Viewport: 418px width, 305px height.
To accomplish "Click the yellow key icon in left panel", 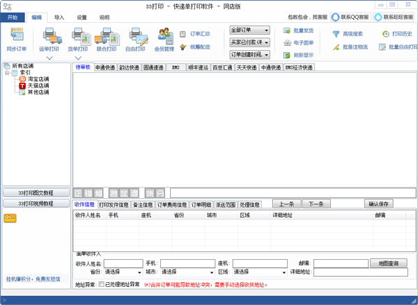I will pyautogui.click(x=10, y=218).
